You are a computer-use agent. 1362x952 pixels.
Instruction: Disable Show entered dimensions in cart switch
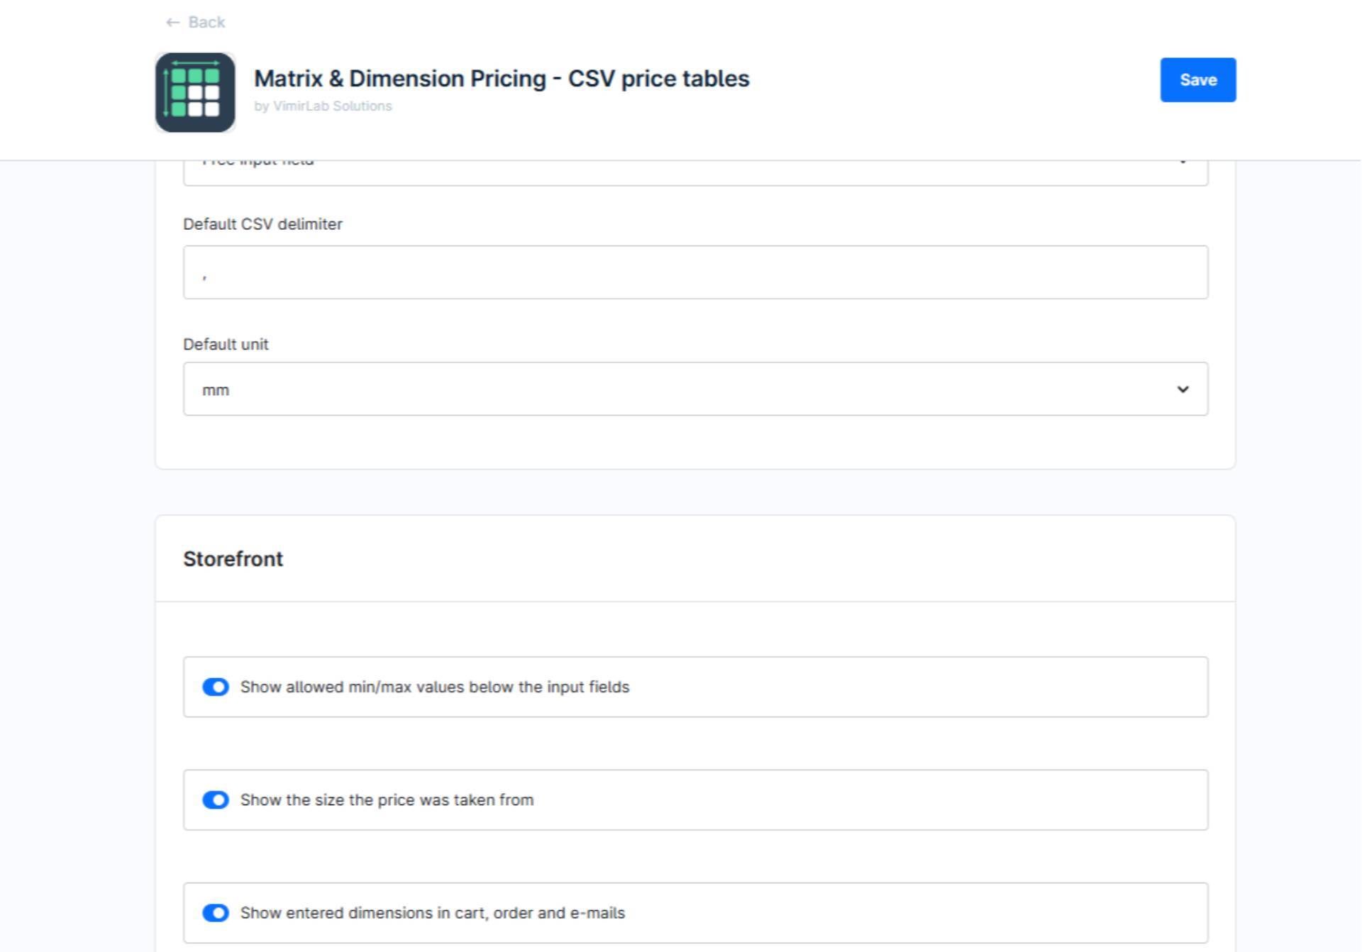click(216, 913)
